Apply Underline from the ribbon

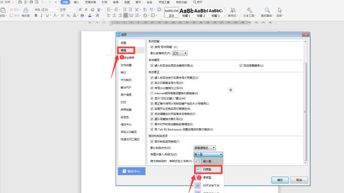click(x=47, y=15)
